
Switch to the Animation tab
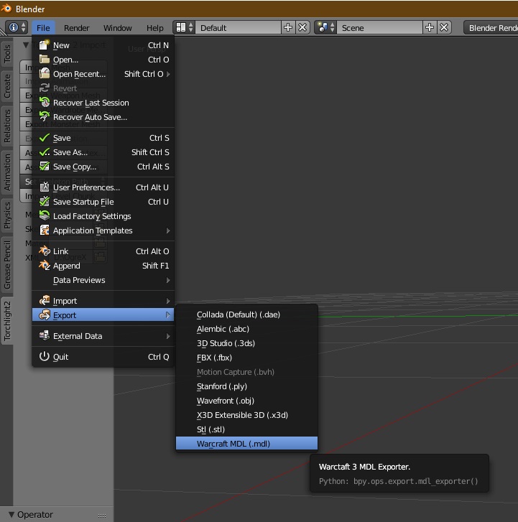point(7,172)
